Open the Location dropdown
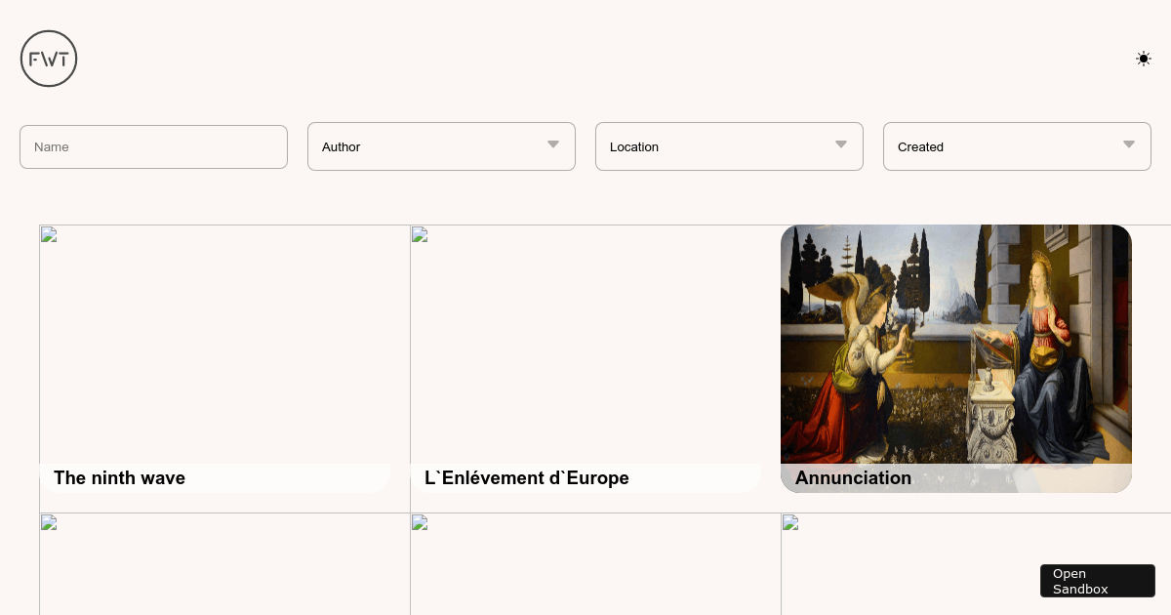This screenshot has height=615, width=1171. (x=729, y=146)
